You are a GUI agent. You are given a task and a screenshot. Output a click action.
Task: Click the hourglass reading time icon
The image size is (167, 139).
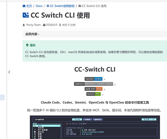click(x=60, y=25)
